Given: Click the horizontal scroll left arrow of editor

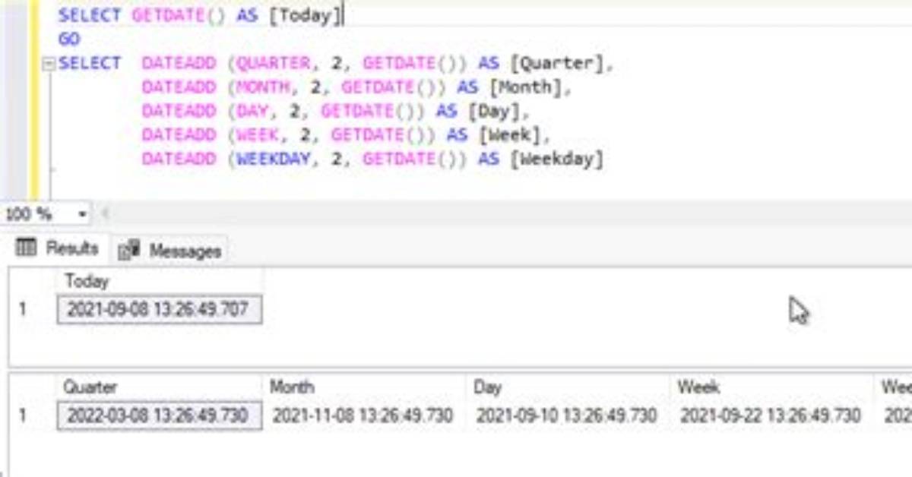Looking at the screenshot, I should (x=105, y=214).
